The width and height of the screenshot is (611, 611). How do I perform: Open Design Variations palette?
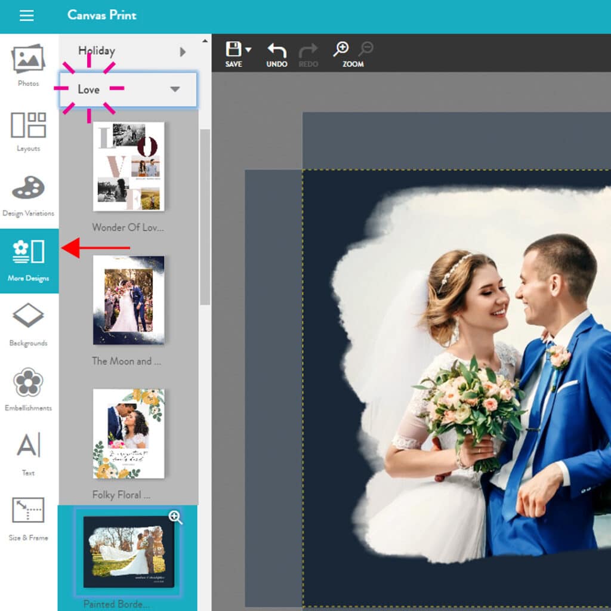click(28, 195)
